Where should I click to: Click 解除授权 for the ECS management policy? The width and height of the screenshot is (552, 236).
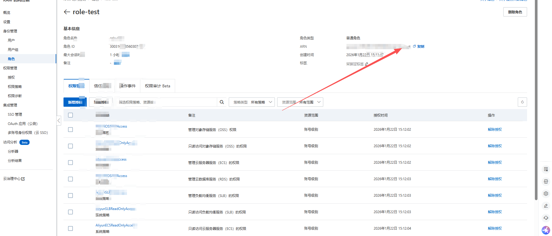495,163
